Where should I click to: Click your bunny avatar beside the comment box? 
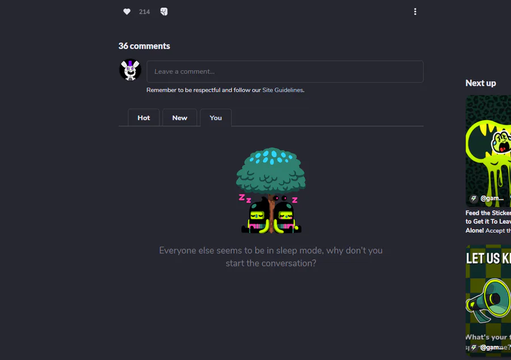[x=130, y=70]
